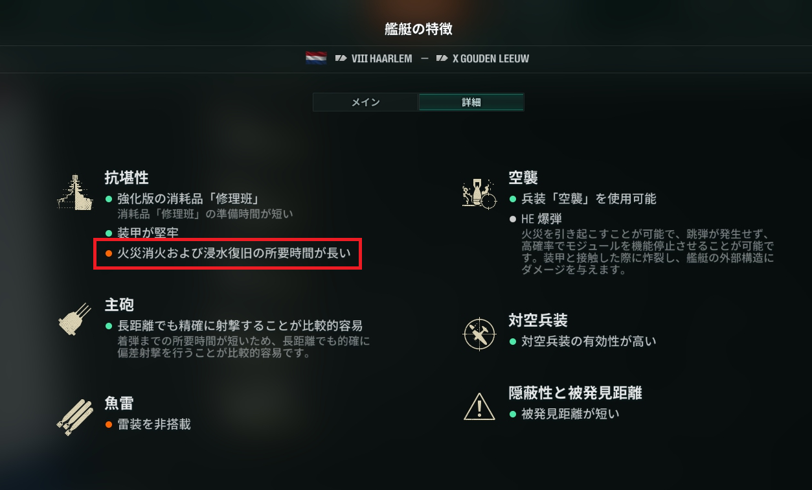Click the cruiser class icon beside VIII HAARLEM

point(341,58)
